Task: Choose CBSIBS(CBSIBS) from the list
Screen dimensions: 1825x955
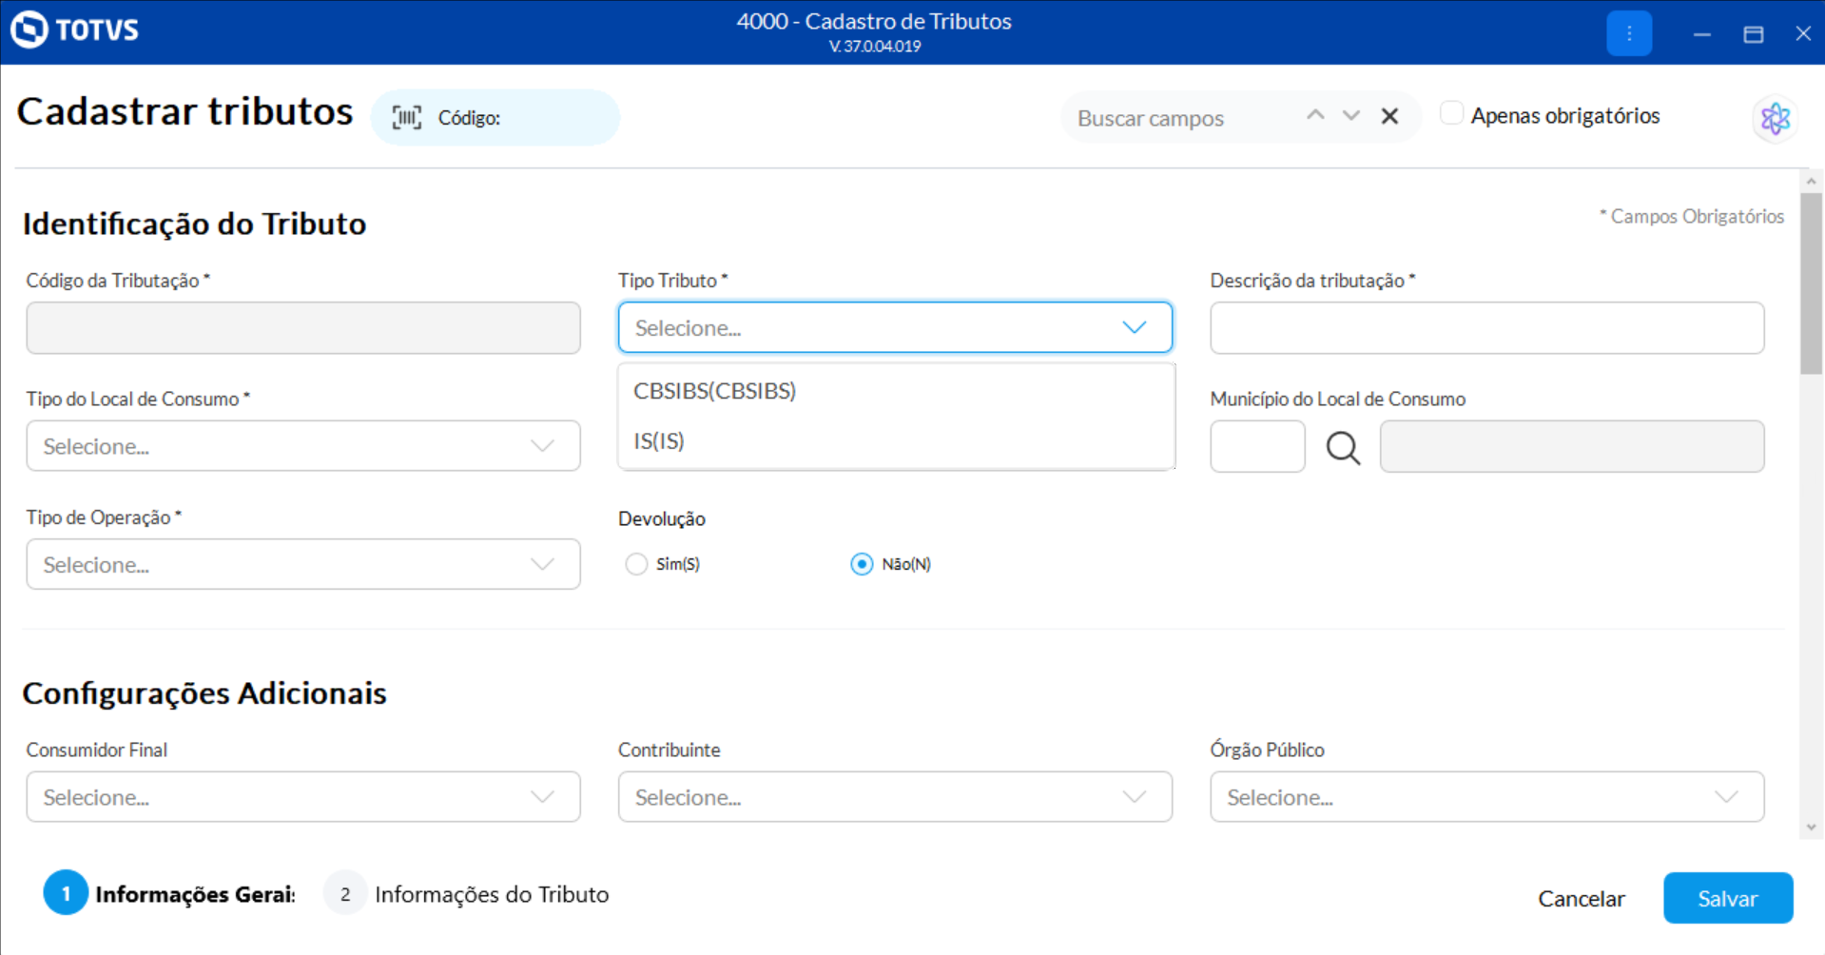Action: tap(715, 391)
